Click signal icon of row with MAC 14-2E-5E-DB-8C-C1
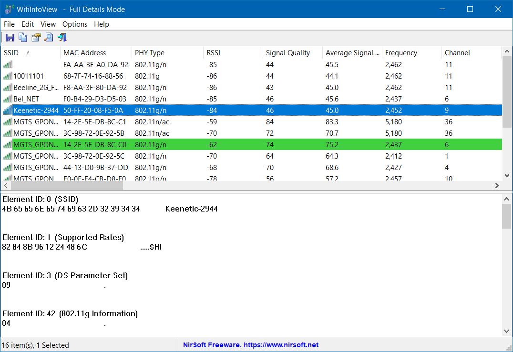Screen dimensions: 513x352 coord(8,122)
